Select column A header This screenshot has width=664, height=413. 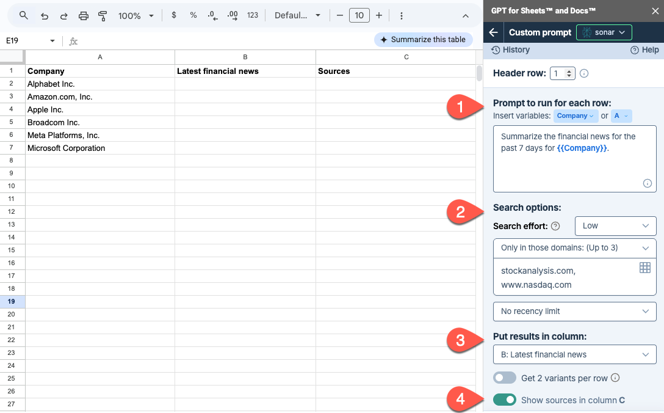(x=100, y=57)
